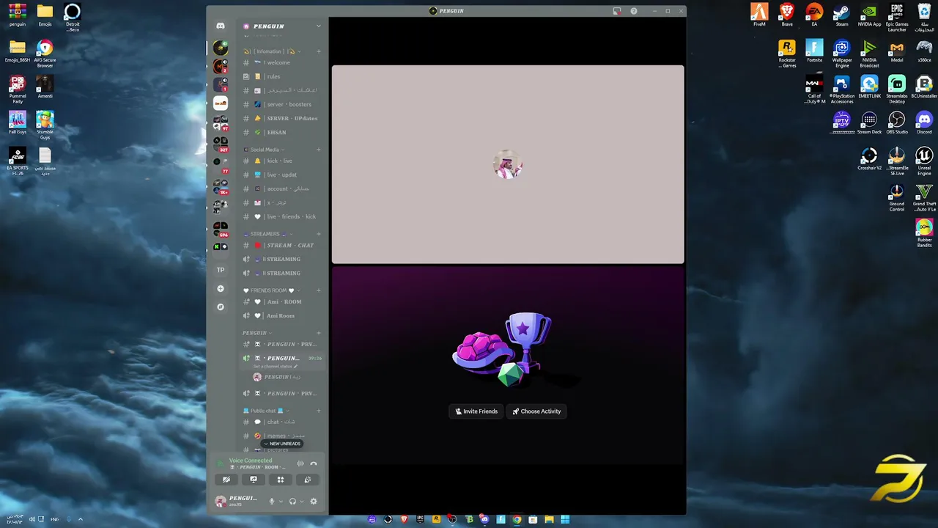This screenshot has width=938, height=528.
Task: Open the rules channel
Action: (x=282, y=76)
